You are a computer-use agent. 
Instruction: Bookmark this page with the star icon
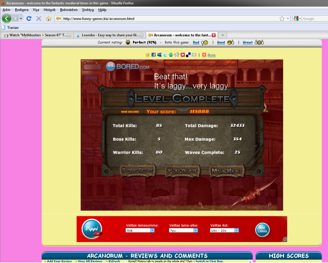tap(282, 19)
